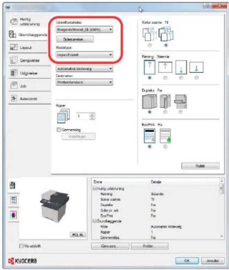The image size is (229, 270).
Task: Click the details list scrollbar down arrow
Action: click(x=222, y=237)
